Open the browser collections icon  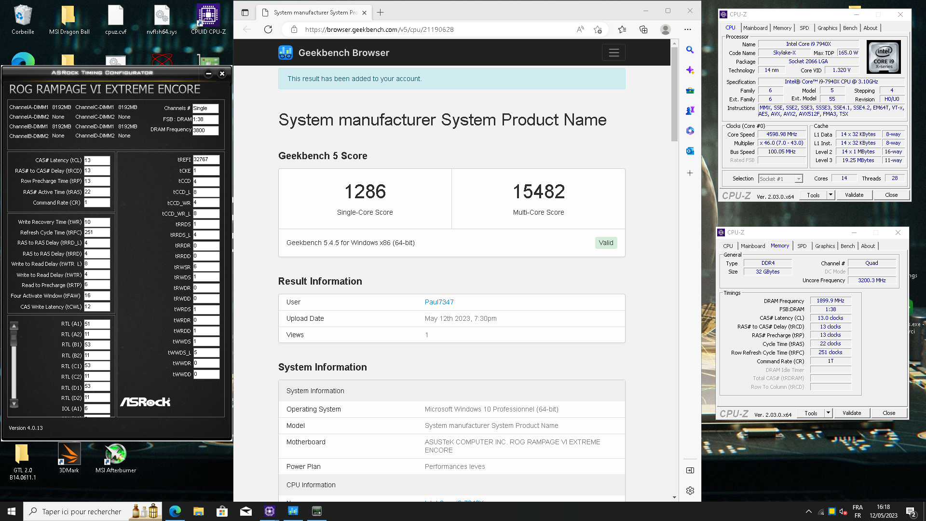click(x=643, y=29)
